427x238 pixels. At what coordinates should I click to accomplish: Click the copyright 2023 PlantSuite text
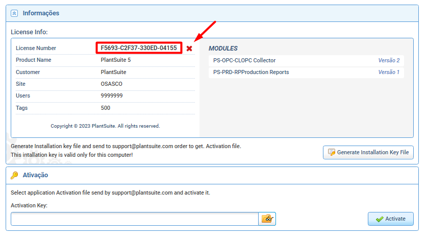click(105, 126)
